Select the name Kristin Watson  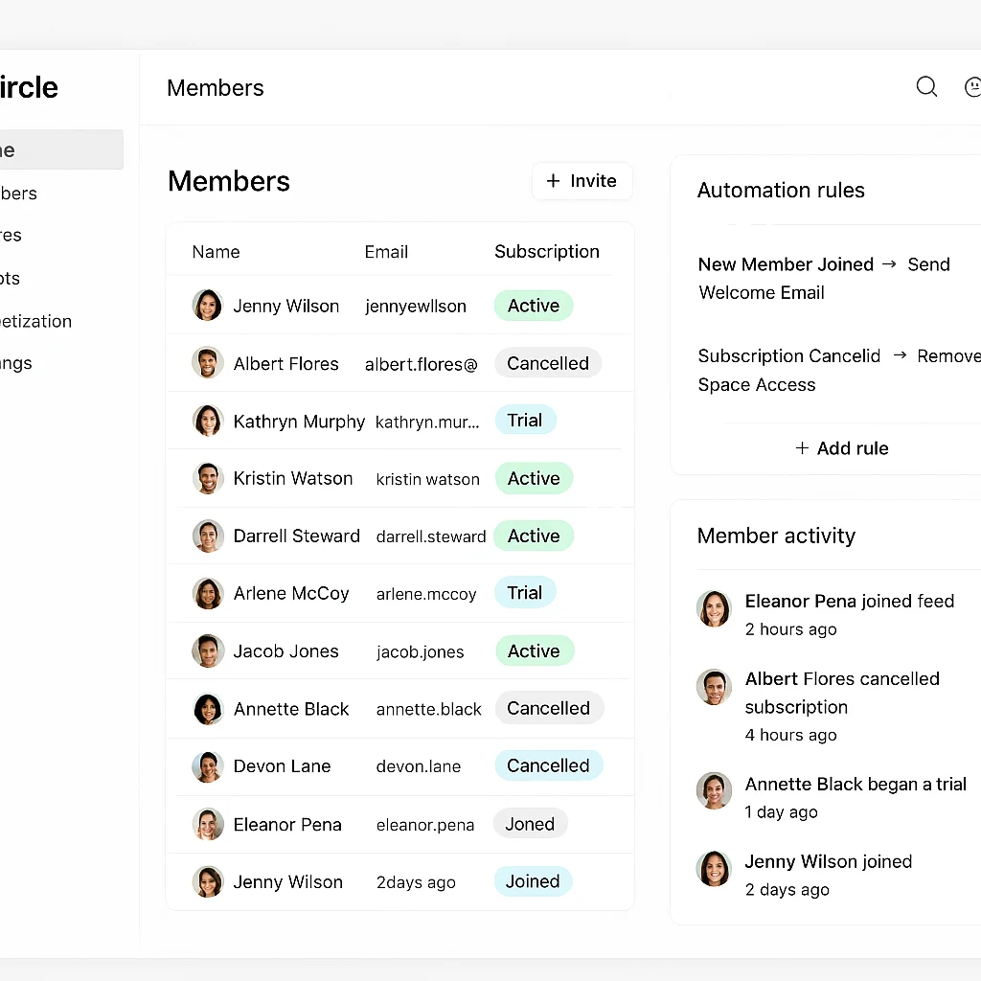pos(293,478)
